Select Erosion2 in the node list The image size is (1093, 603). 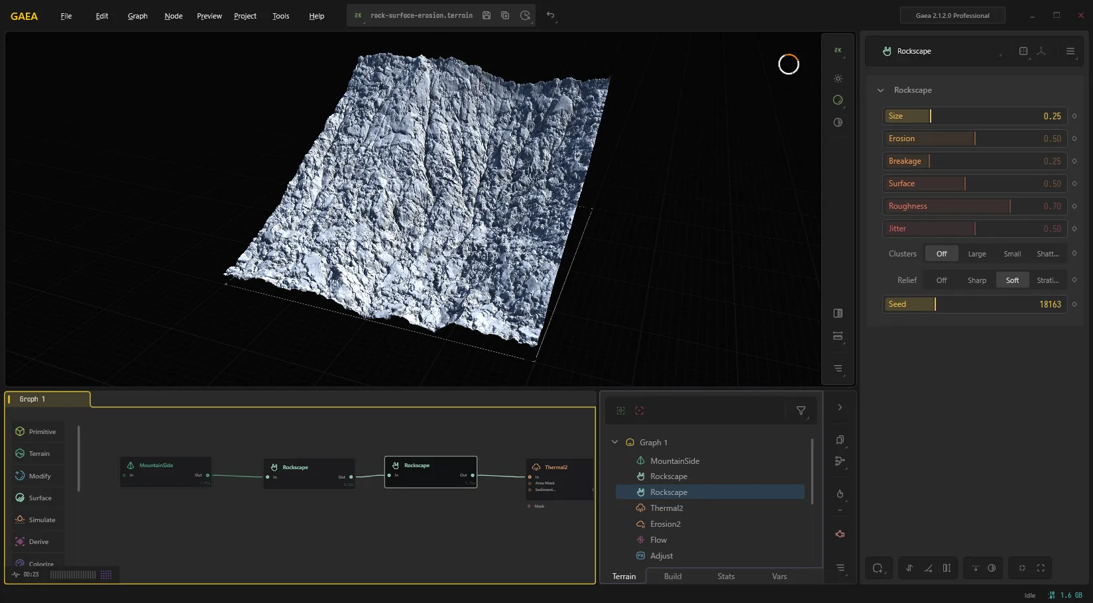(x=665, y=524)
